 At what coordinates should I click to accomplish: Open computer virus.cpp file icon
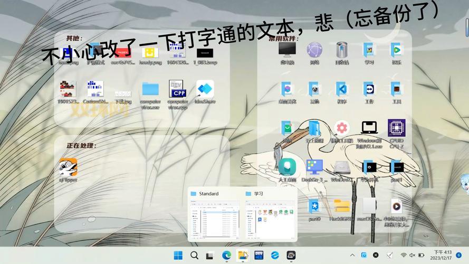click(178, 89)
